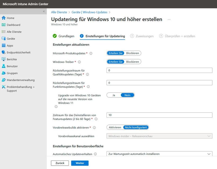This screenshot has width=217, height=169.
Task: Click info icon for Featureupdates uninstall period
Action: [96, 119]
